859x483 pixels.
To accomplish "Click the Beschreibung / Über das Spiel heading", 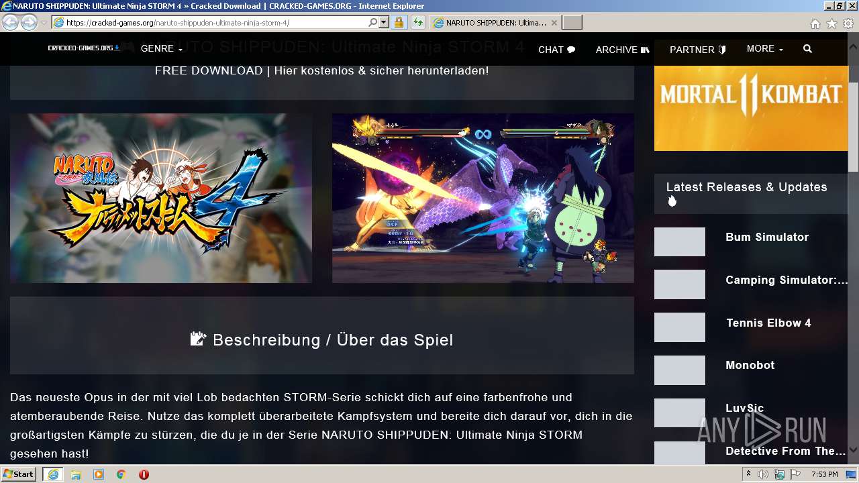I will coord(322,340).
